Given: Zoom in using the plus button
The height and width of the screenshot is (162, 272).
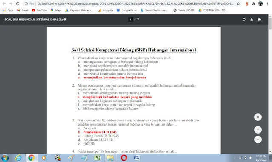Looking at the screenshot, I should point(258,130).
